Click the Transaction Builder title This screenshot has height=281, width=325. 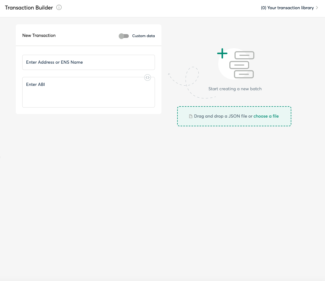point(29,8)
